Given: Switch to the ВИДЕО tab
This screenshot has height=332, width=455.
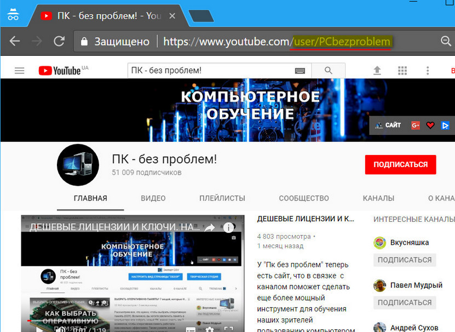Looking at the screenshot, I should 153,198.
